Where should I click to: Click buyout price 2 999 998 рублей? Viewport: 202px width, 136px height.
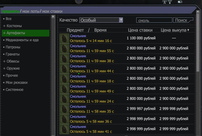pyautogui.click(x=174, y=109)
